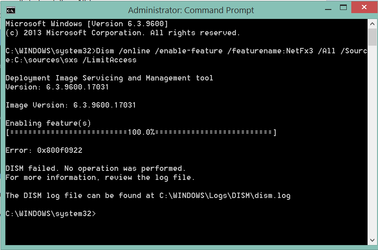Click the 'DISM failed. No operation was performed.' message
This screenshot has width=378, height=250.
coord(96,168)
